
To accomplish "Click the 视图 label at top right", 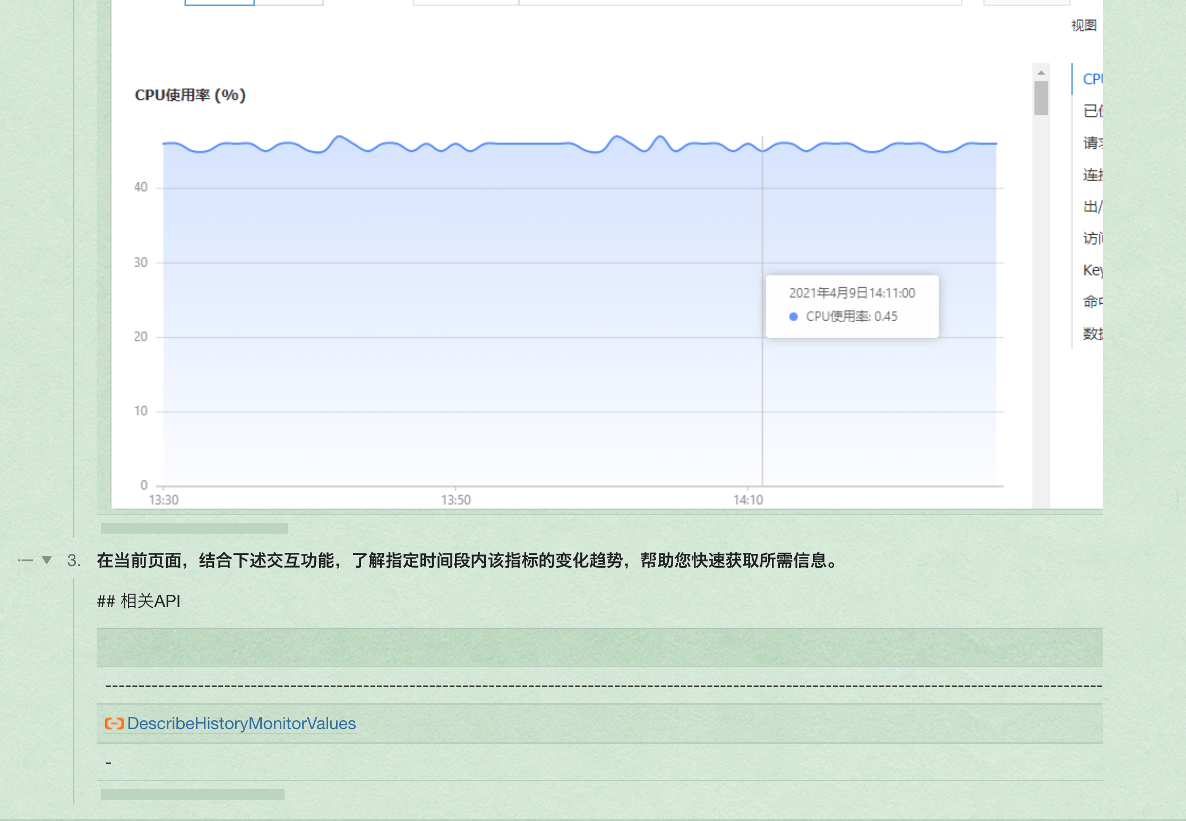I will [x=1083, y=25].
